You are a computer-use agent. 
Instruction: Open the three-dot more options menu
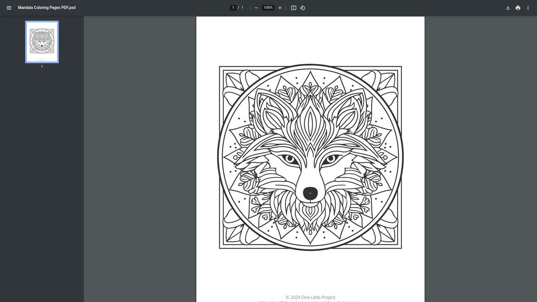tap(528, 8)
